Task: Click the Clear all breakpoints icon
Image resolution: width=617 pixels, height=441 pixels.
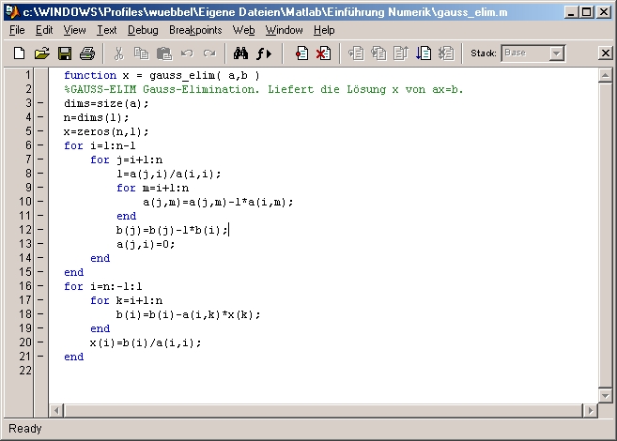Action: click(323, 53)
